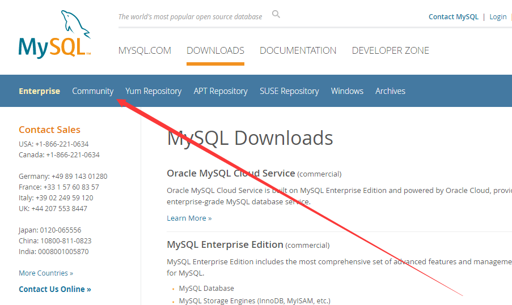Click the MySQL Database bullet item
The image size is (512, 305).
pos(206,289)
